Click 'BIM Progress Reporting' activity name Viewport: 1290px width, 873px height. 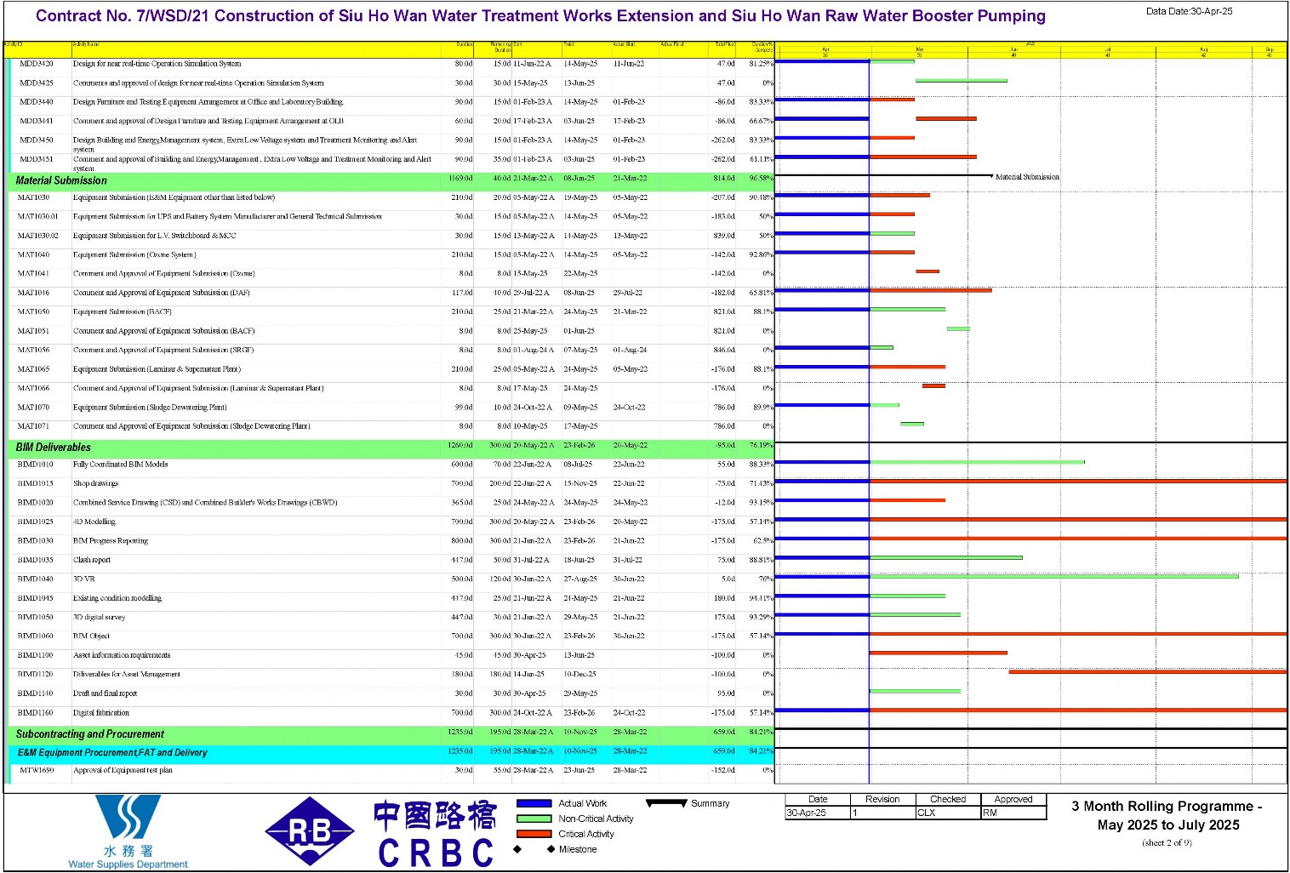[111, 541]
